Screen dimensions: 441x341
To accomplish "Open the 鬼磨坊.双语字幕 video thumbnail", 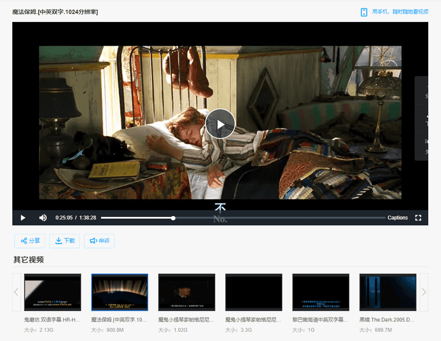I will pos(52,292).
